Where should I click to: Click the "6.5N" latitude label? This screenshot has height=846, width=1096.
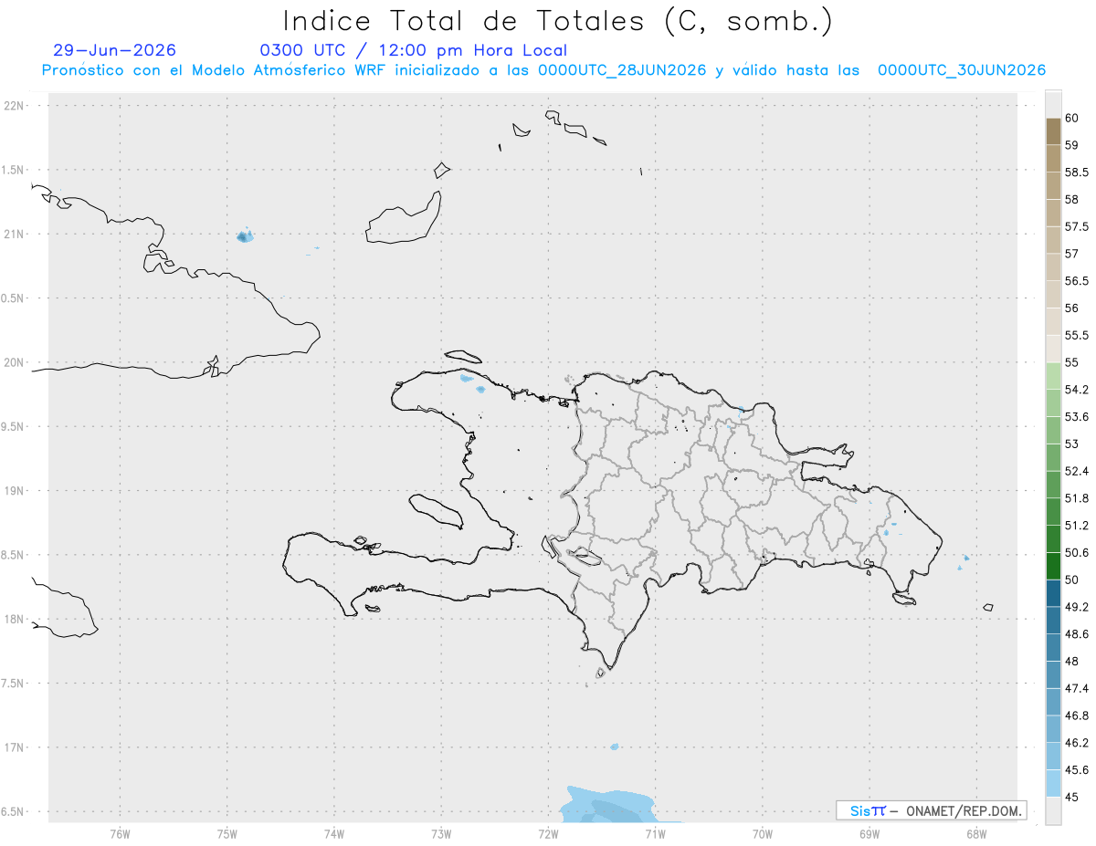coord(14,812)
